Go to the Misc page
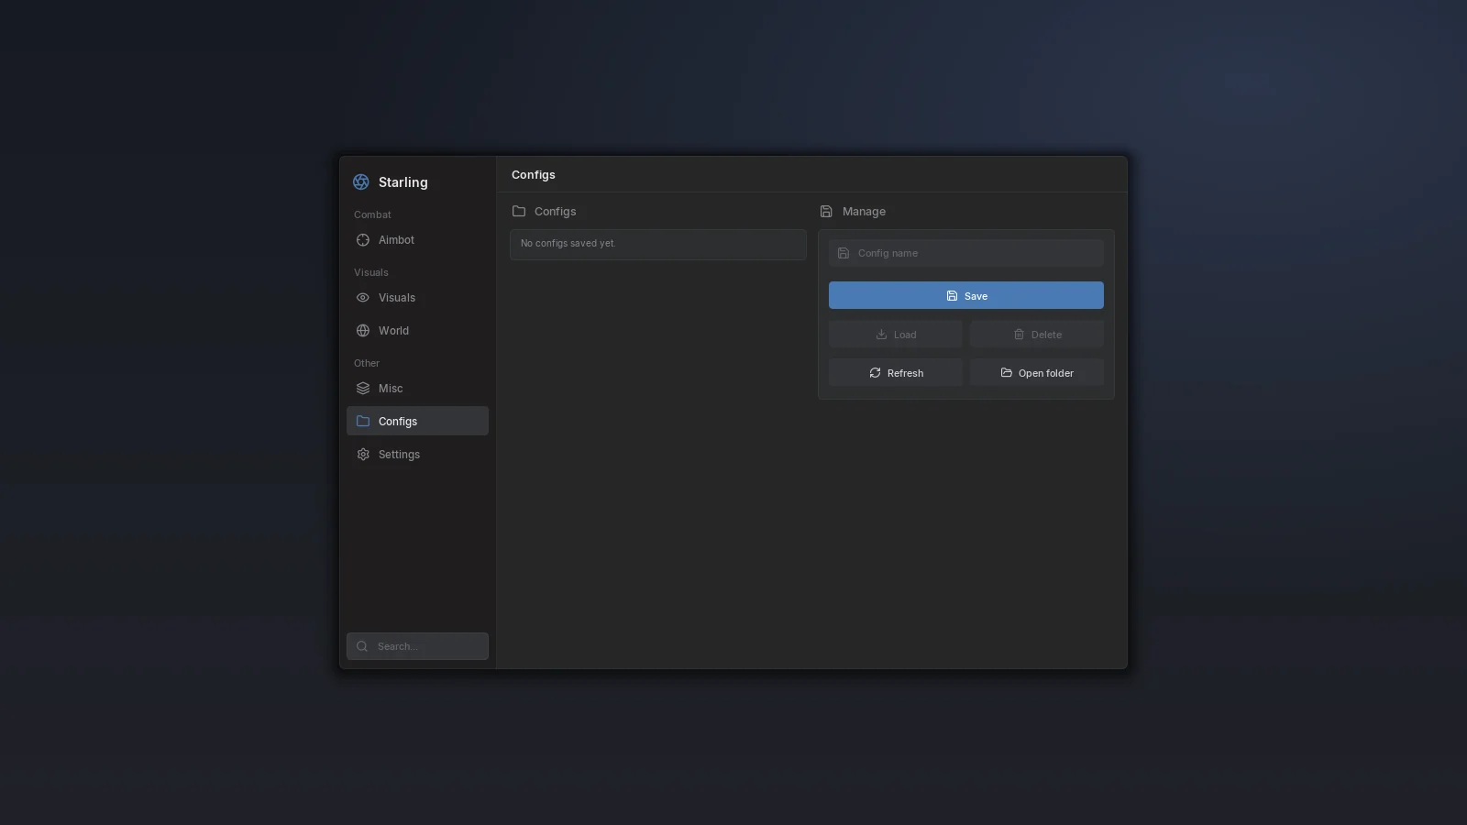1467x825 pixels. point(417,389)
